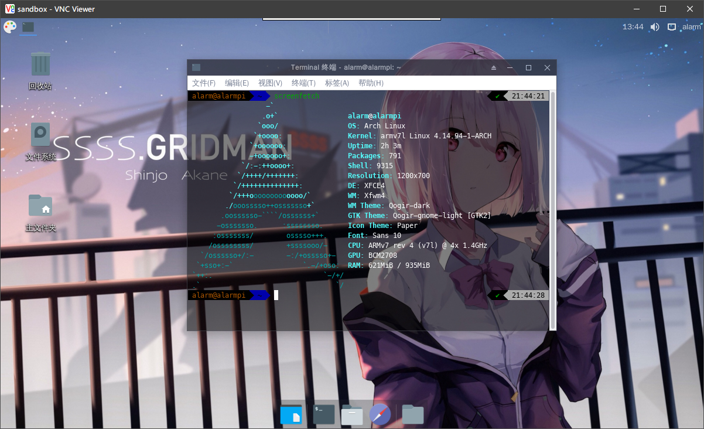Click the Kernel armv7l Linux line
704x429 pixels.
[x=419, y=136]
